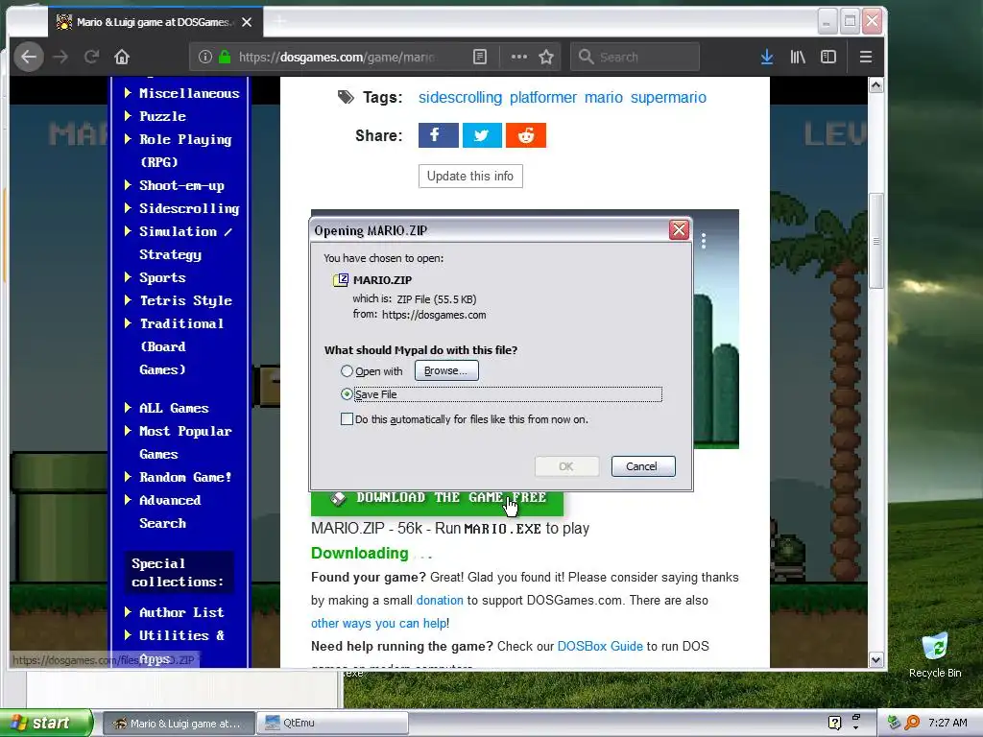This screenshot has width=983, height=737.
Task: Open the browser hamburger menu
Action: [866, 57]
